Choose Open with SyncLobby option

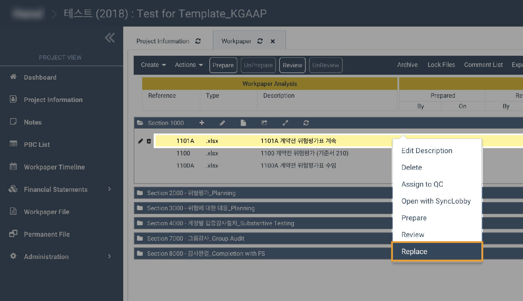(436, 201)
